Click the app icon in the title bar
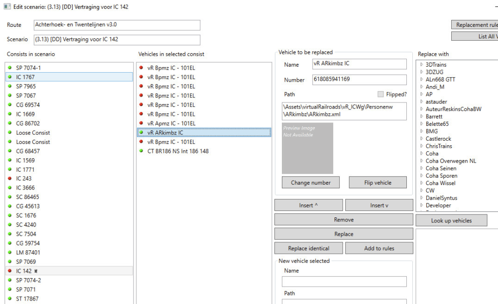 pyautogui.click(x=6, y=6)
